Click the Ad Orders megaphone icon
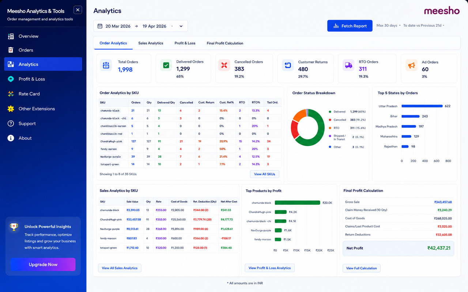This screenshot has width=468, height=292. (411, 66)
